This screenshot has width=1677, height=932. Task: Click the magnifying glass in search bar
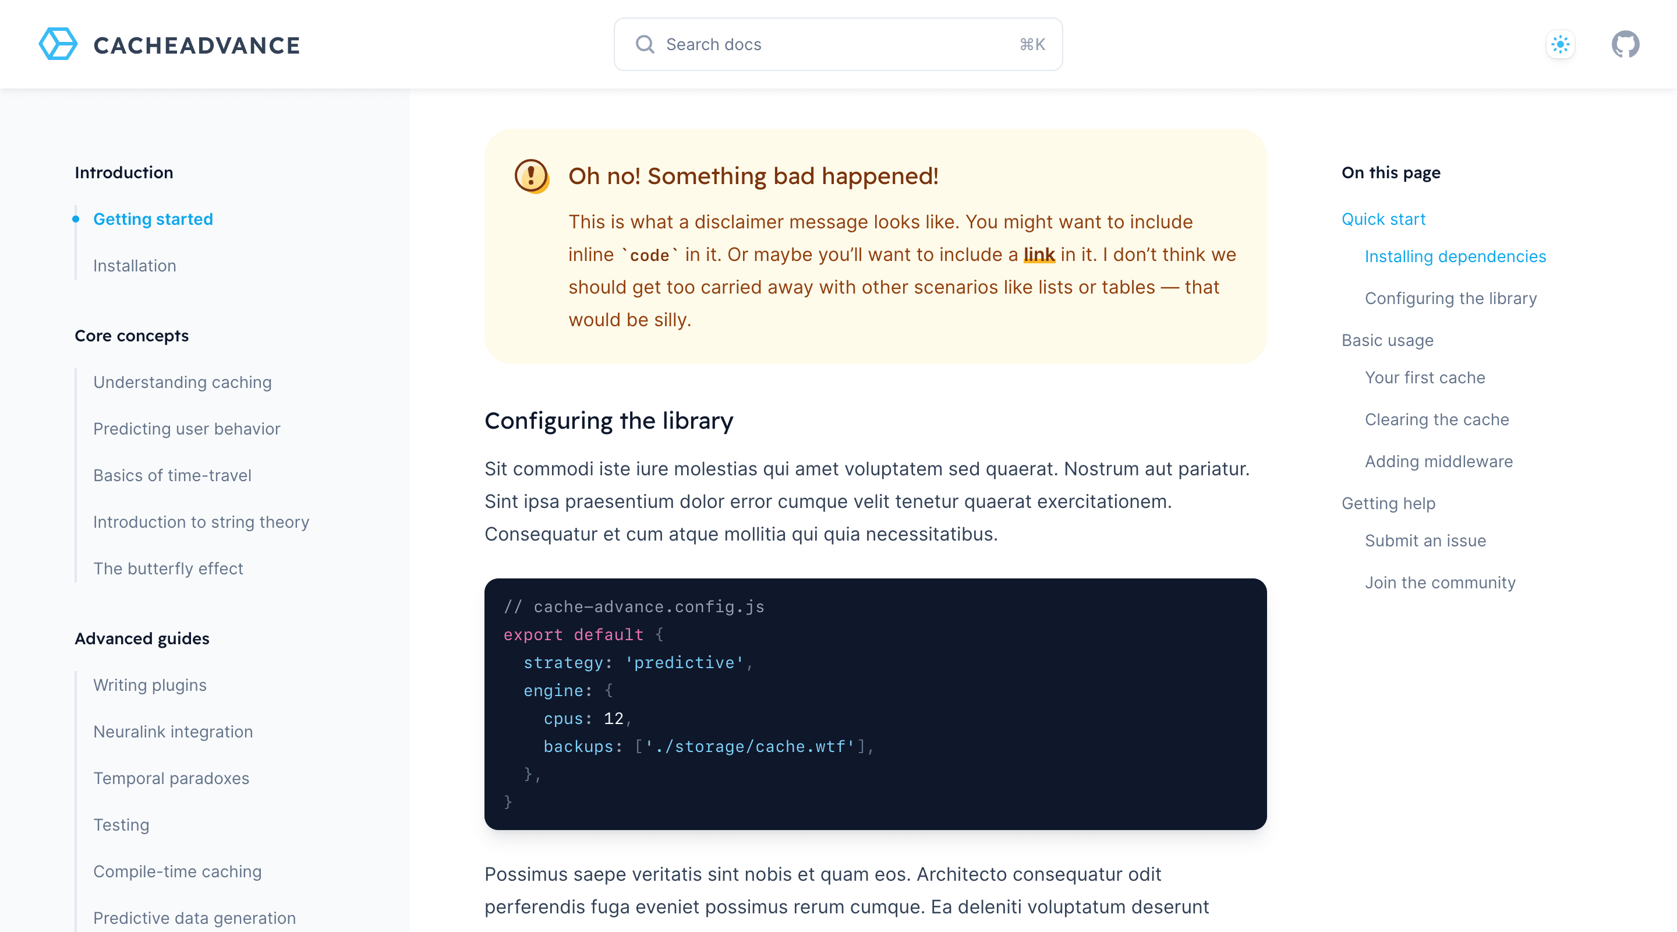click(645, 44)
